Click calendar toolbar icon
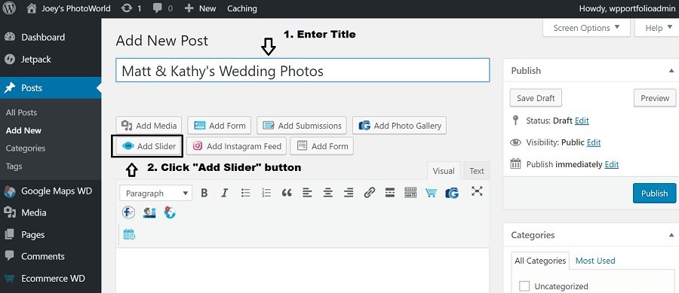Screen dimensions: 679x293 [129, 234]
